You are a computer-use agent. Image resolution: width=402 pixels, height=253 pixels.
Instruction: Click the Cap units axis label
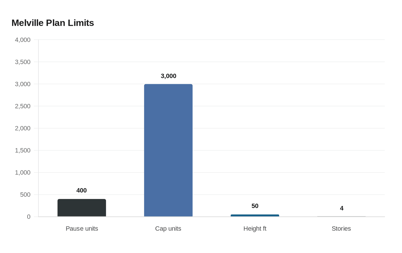click(168, 229)
